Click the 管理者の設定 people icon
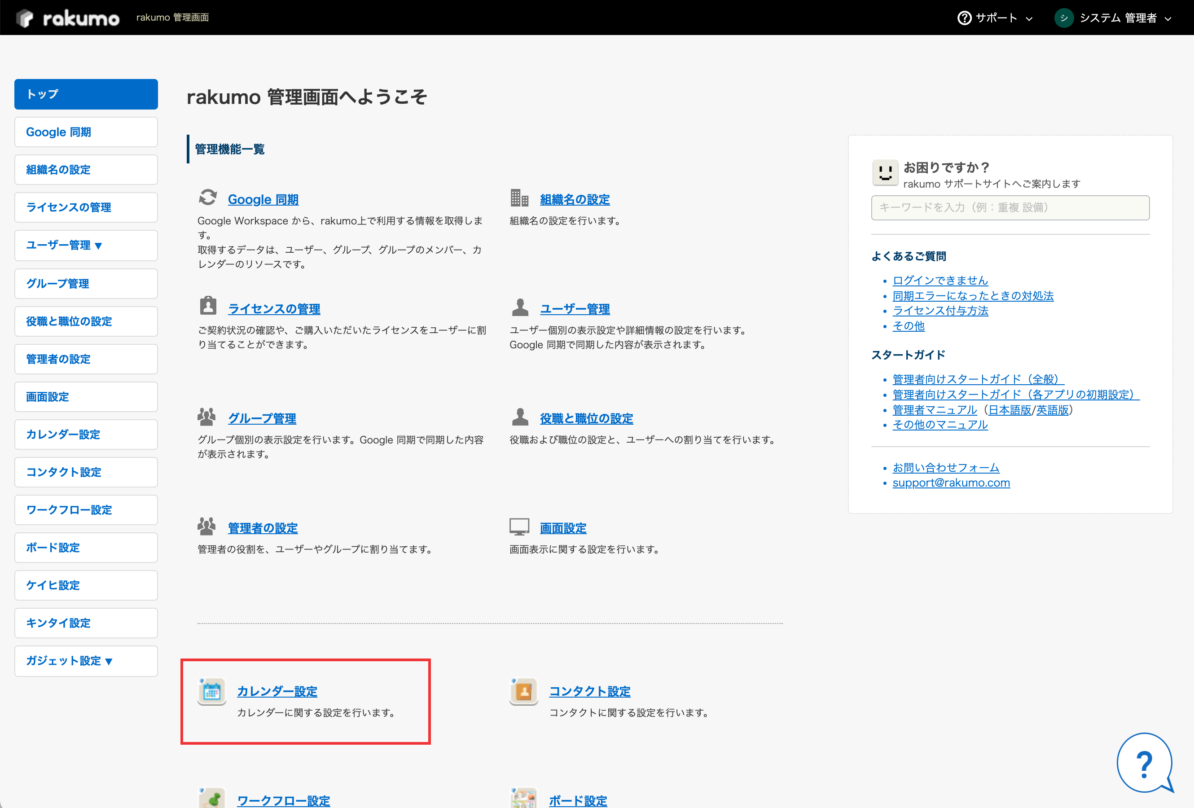The width and height of the screenshot is (1194, 808). (206, 526)
